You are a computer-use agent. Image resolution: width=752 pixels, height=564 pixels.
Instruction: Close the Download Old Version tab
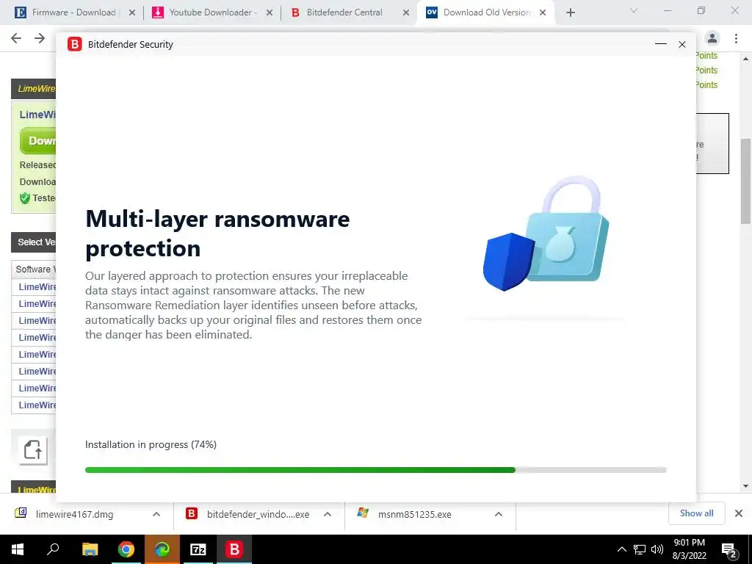pyautogui.click(x=543, y=13)
